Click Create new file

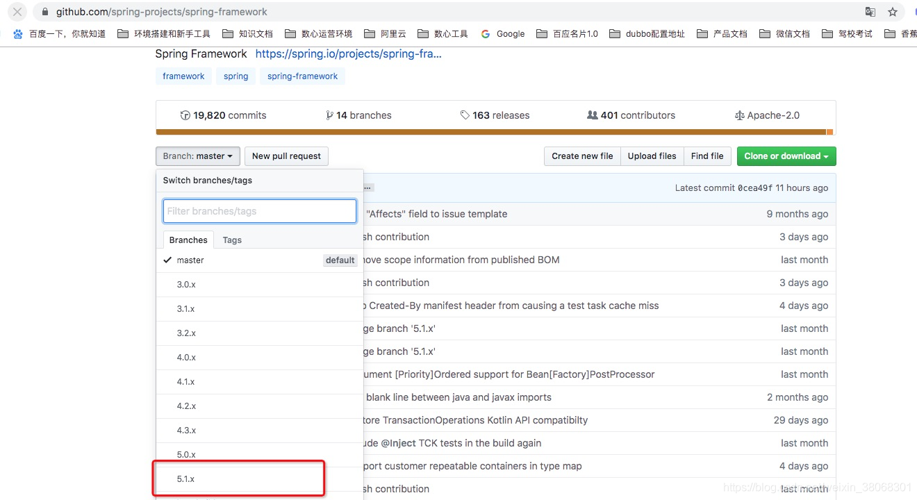pyautogui.click(x=582, y=156)
